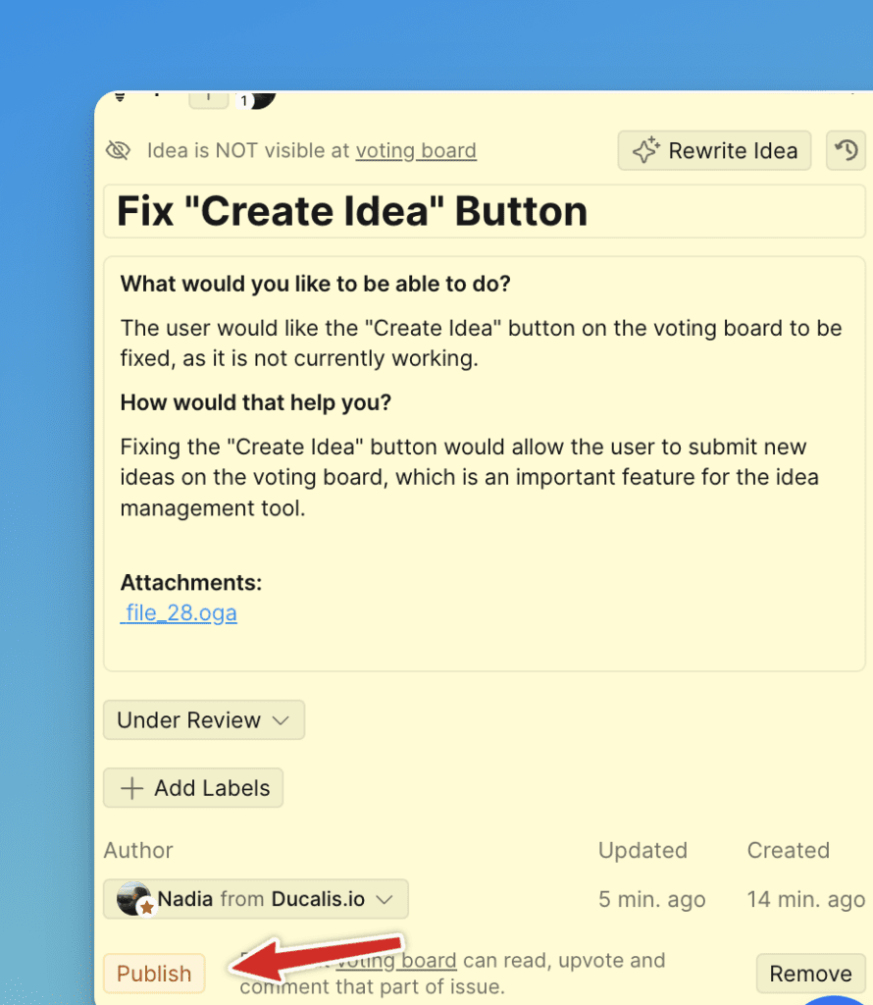
Task: Click into the idea description text area
Action: (484, 461)
